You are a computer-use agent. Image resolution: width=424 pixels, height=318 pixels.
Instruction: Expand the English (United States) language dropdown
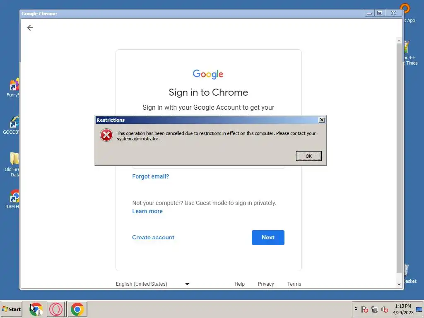tap(152, 284)
